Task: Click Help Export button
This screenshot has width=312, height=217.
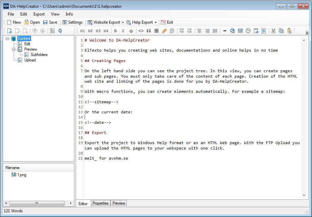Action: click(140, 23)
